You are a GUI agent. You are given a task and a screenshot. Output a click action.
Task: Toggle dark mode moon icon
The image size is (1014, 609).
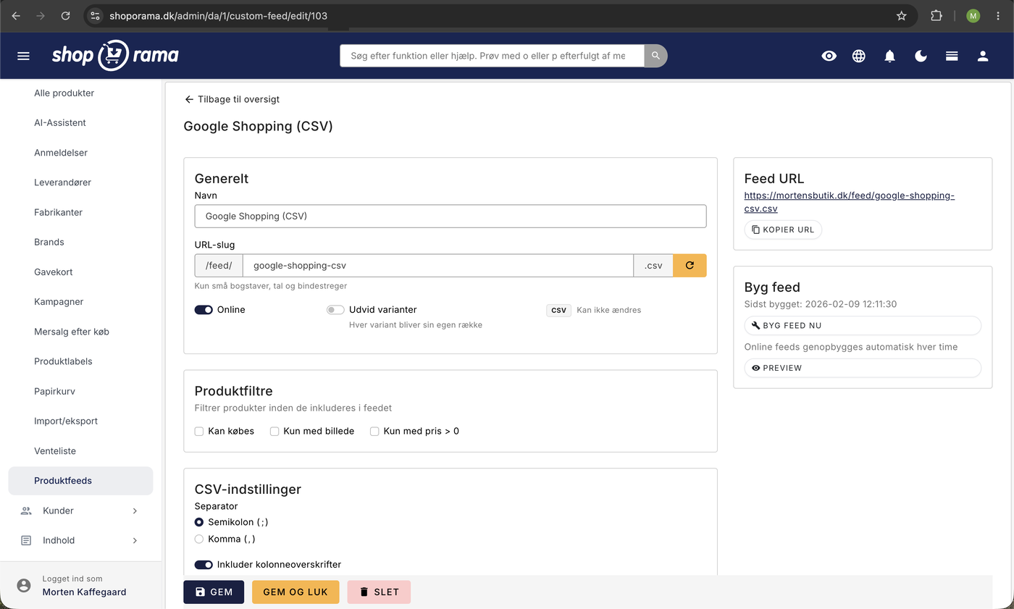tap(921, 56)
